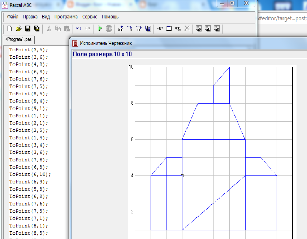Click the y-axis label 8 on the grid
Viewport: 307px width, 239px height.
point(132,103)
